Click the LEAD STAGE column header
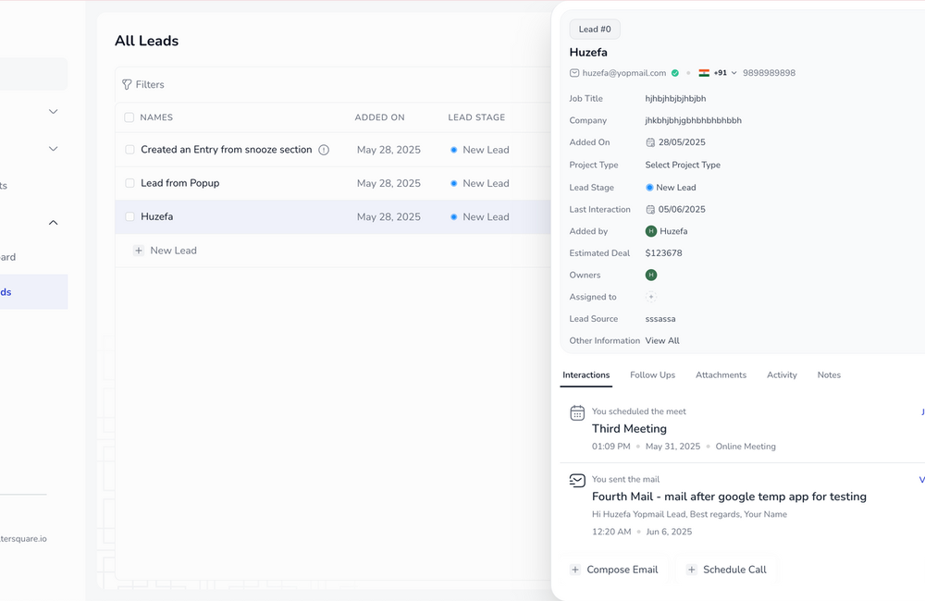This screenshot has width=925, height=601. click(476, 117)
